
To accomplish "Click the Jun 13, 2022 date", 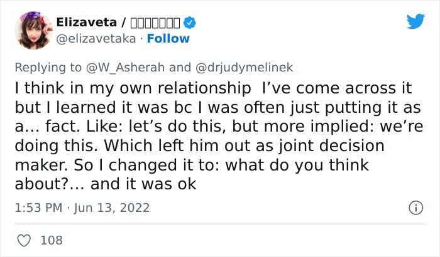I will [113, 207].
